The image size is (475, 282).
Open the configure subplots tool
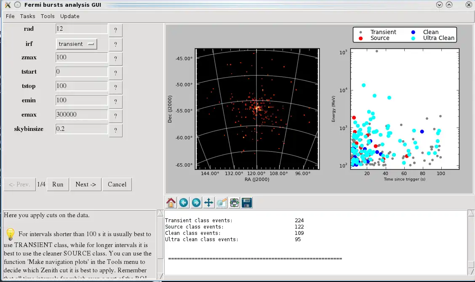click(x=234, y=203)
